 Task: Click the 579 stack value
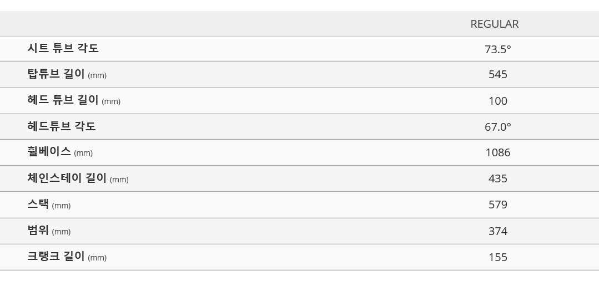tap(498, 205)
